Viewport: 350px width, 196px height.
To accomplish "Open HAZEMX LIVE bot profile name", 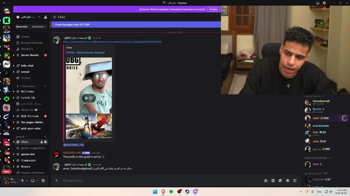I will pos(72,153).
